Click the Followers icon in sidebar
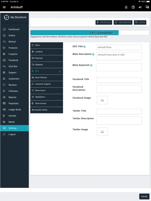Image resolution: width=151 pixels, height=201 pixels. [4, 91]
